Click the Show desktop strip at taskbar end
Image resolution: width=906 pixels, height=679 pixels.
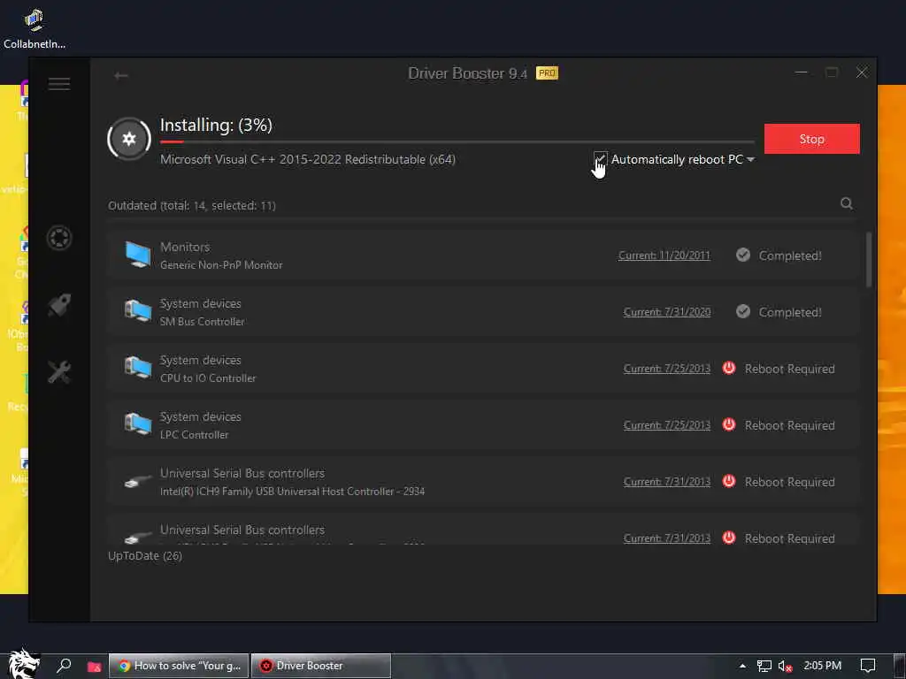900,666
